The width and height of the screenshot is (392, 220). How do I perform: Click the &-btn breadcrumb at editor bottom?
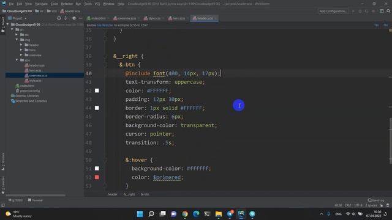145,194
